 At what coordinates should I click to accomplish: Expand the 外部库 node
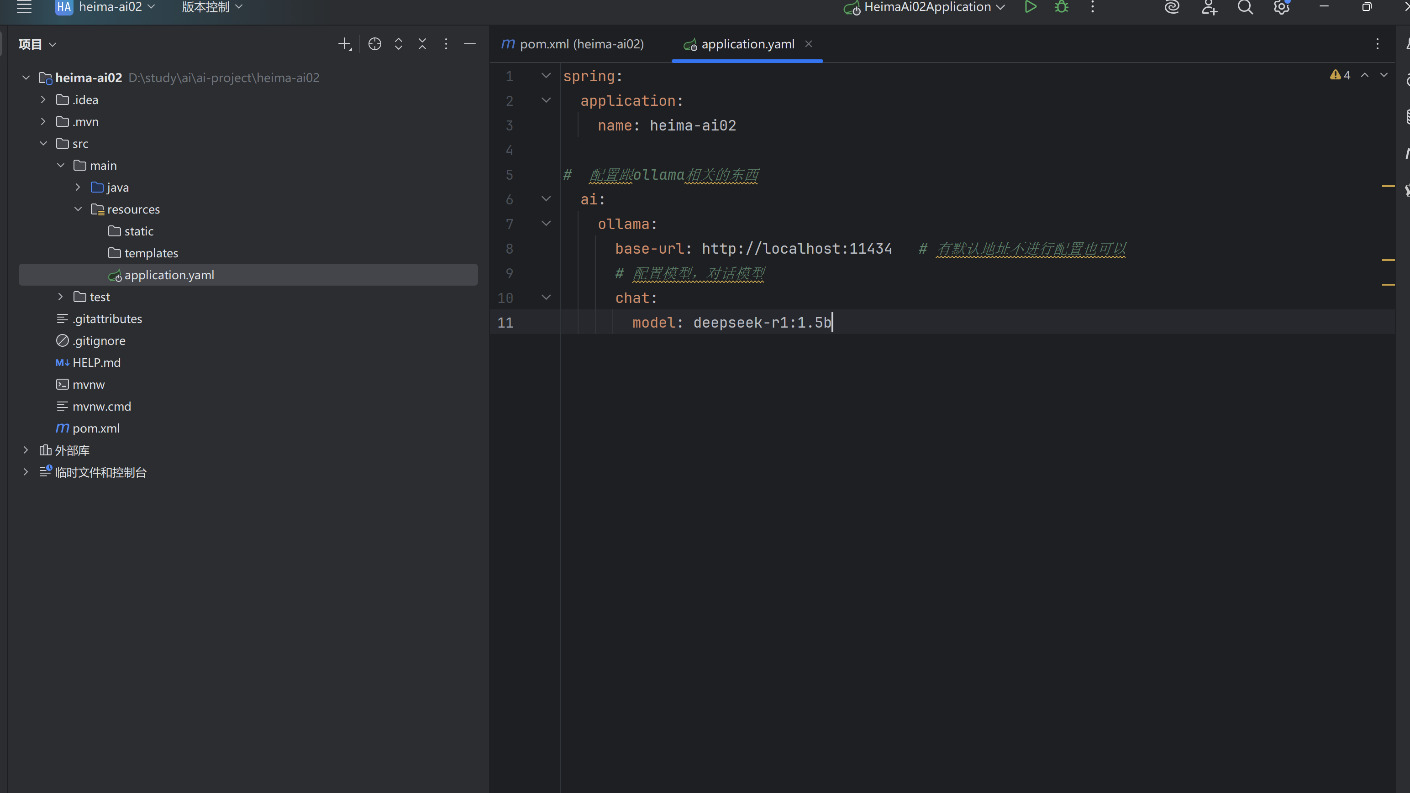click(x=26, y=450)
